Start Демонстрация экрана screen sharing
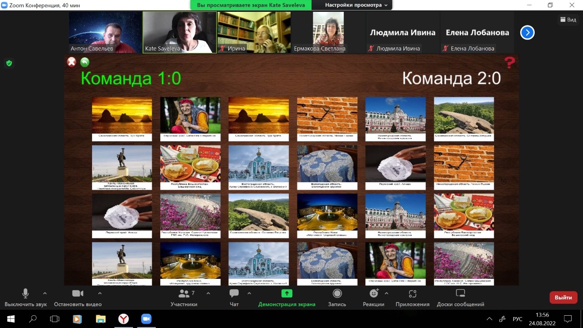583x328 pixels. [x=287, y=297]
